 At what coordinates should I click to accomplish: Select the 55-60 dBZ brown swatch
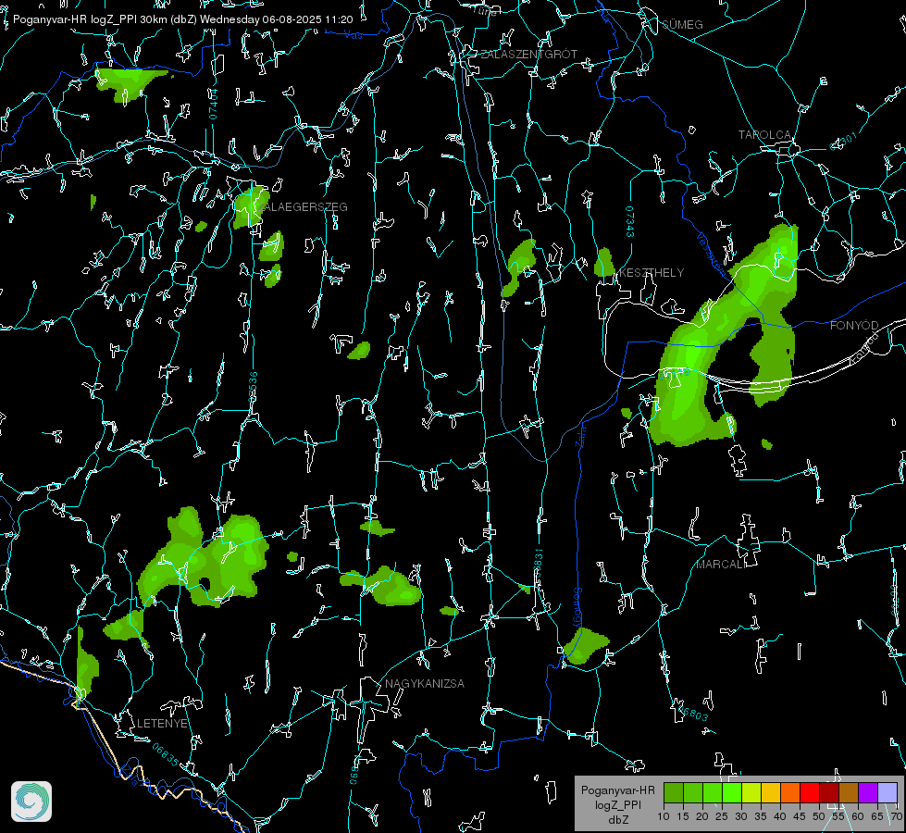click(x=849, y=792)
